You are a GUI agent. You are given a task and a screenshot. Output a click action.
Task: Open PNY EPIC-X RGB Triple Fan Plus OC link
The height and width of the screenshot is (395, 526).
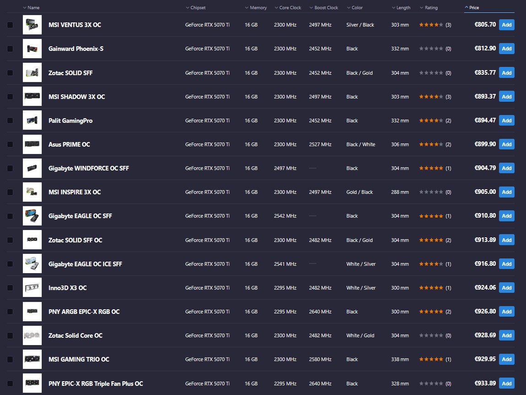[96, 384]
